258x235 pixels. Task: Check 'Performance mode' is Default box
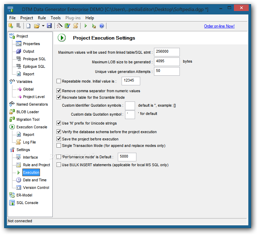[x=59, y=157]
